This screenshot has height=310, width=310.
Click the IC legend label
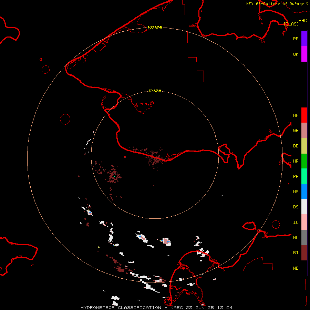pos(296,223)
